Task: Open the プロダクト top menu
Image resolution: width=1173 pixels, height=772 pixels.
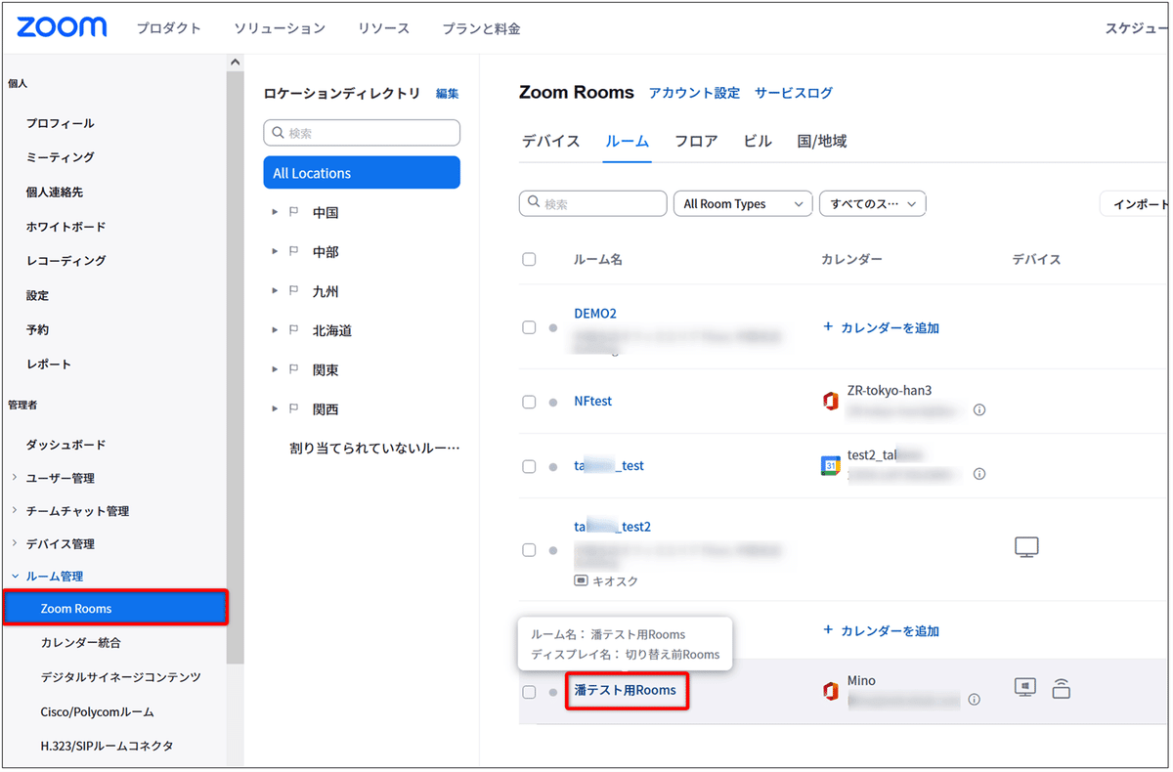Action: click(169, 28)
